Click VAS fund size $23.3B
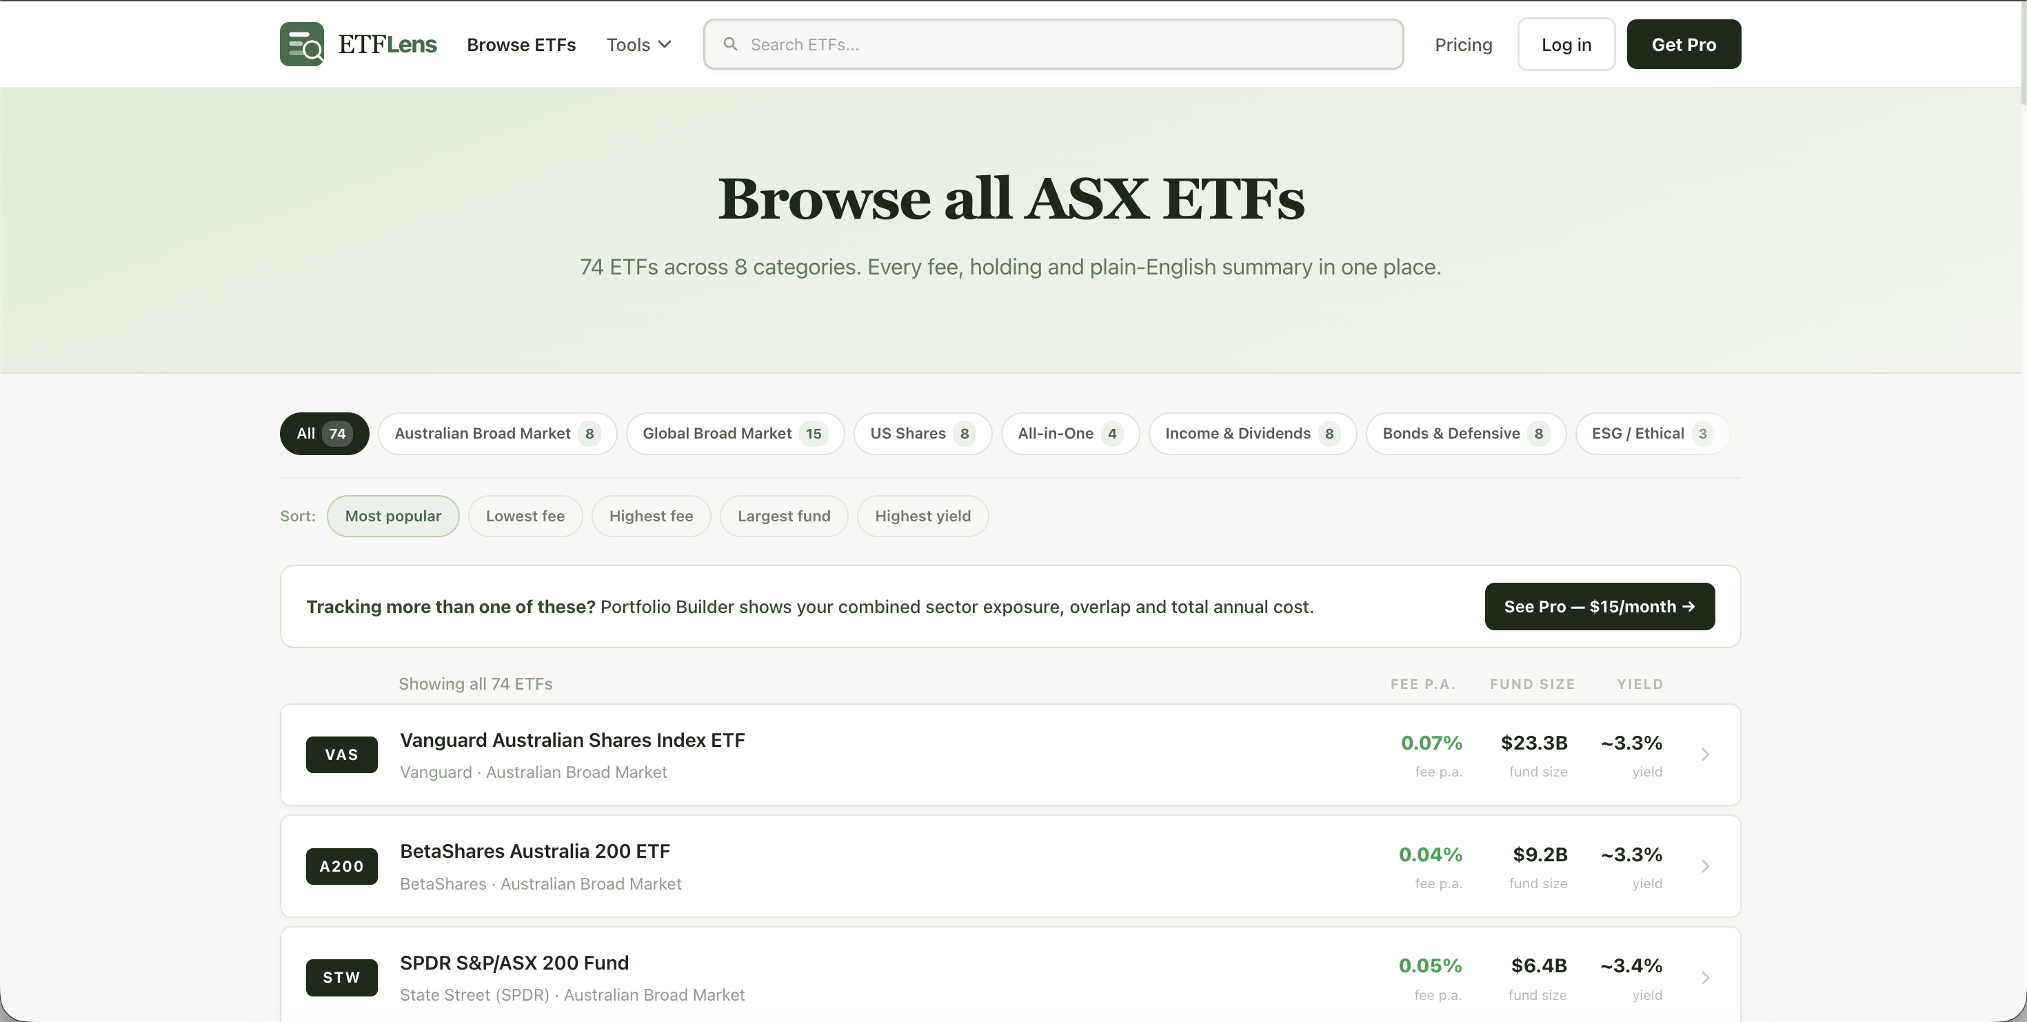 (1533, 743)
